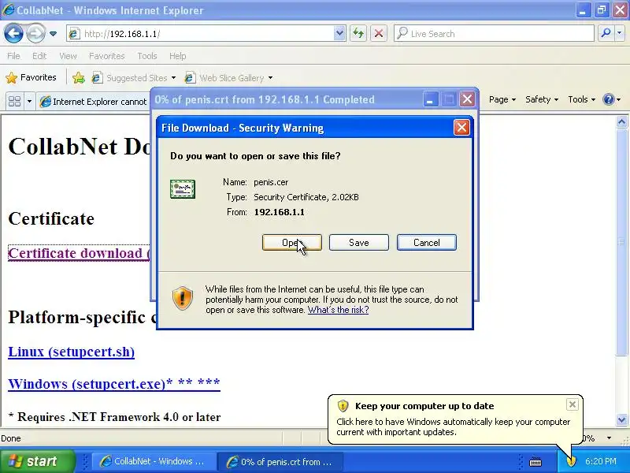Click the Favorites star button
The height and width of the screenshot is (473, 630).
(x=31, y=77)
